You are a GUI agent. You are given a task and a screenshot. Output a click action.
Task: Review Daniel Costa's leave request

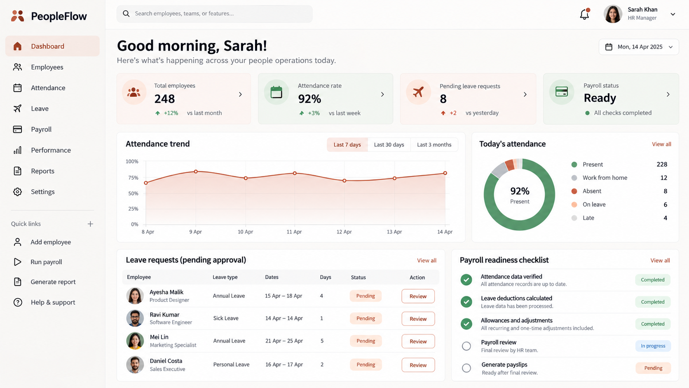[418, 365]
